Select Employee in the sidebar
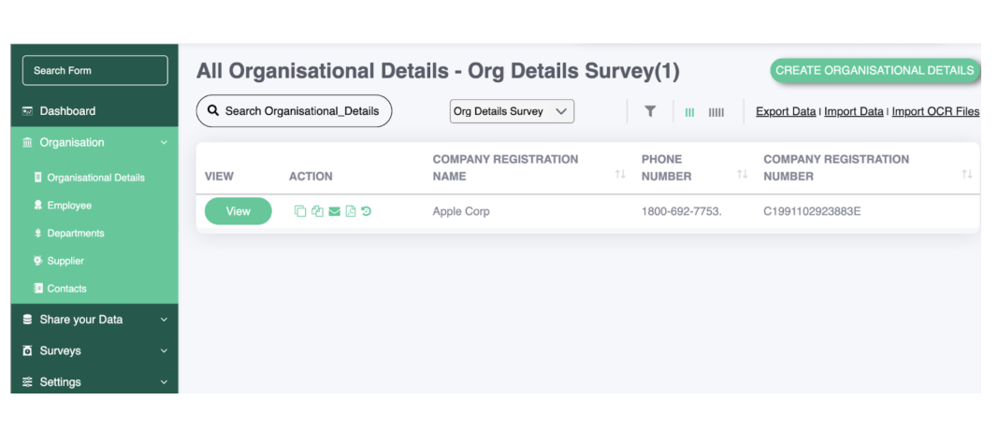Image resolution: width=998 pixels, height=443 pixels. click(x=68, y=206)
